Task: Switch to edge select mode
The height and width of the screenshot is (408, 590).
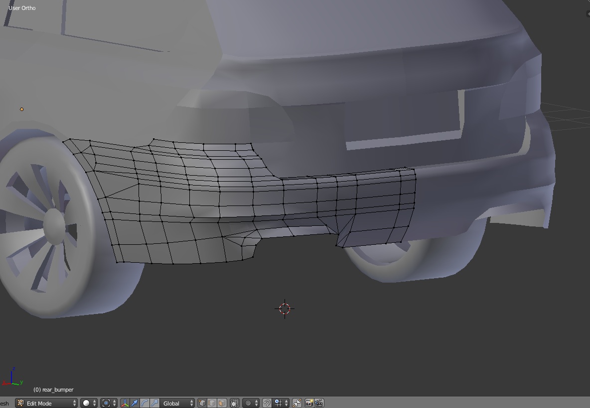Action: 212,403
